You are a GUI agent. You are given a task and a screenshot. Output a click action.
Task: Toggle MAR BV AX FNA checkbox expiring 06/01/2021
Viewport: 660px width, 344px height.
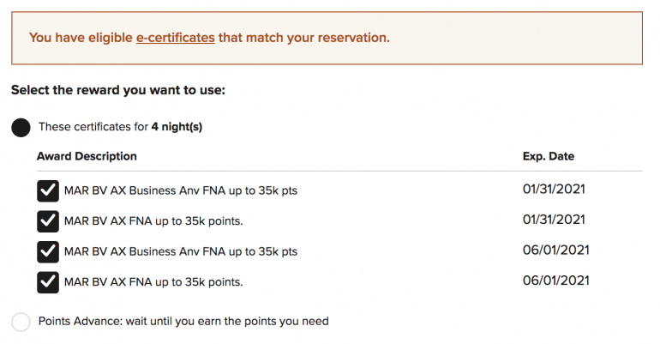(48, 281)
